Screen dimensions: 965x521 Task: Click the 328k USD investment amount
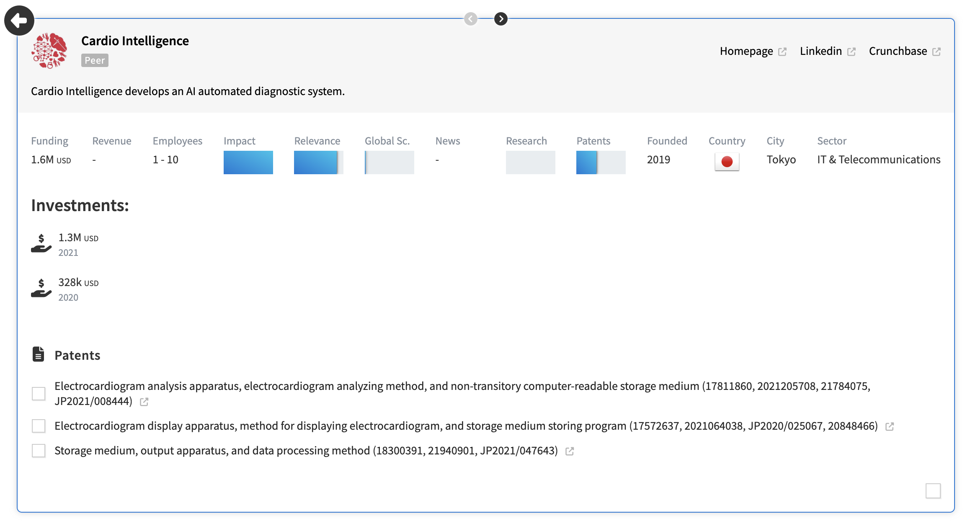click(78, 283)
